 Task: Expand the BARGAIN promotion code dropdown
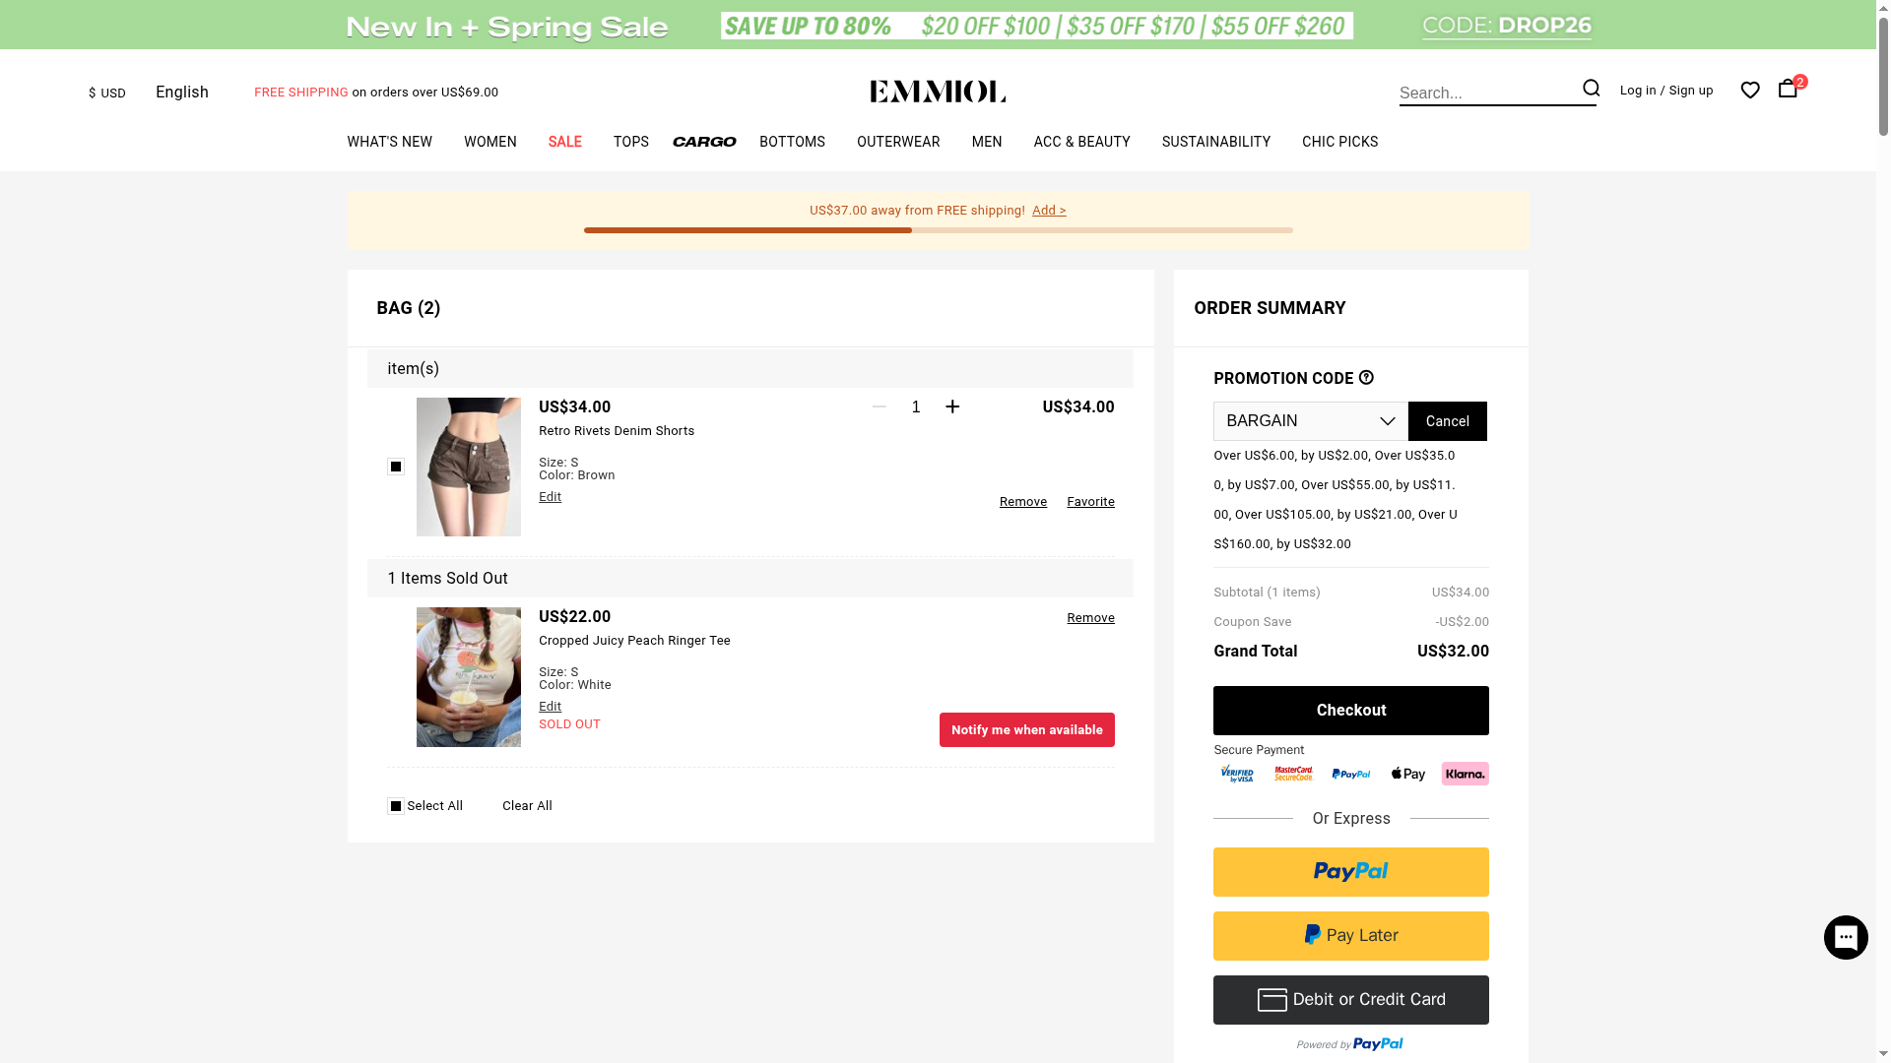(x=1310, y=421)
